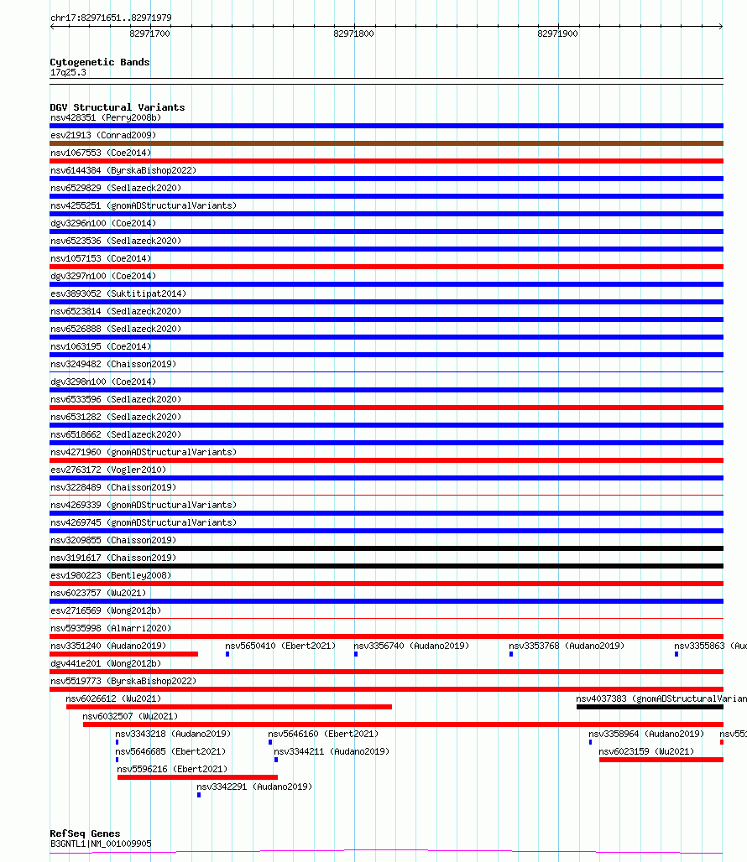Click the chr17:82971651..82971979 region label

coord(111,18)
